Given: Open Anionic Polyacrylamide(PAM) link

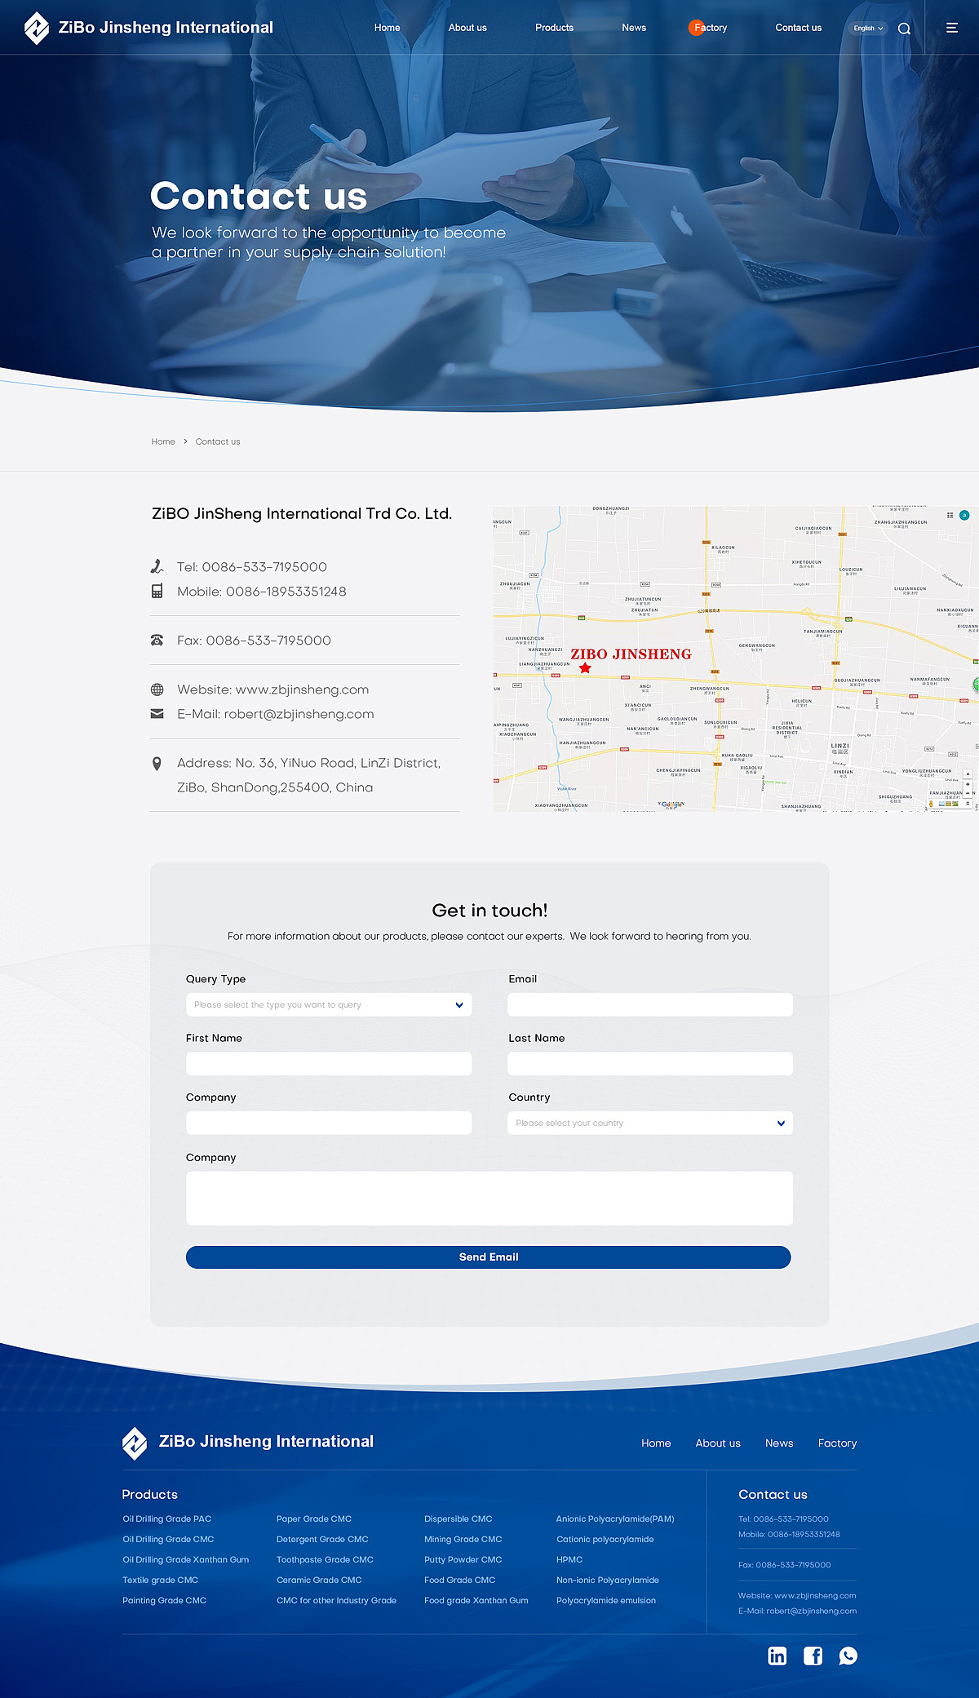Looking at the screenshot, I should (615, 1518).
